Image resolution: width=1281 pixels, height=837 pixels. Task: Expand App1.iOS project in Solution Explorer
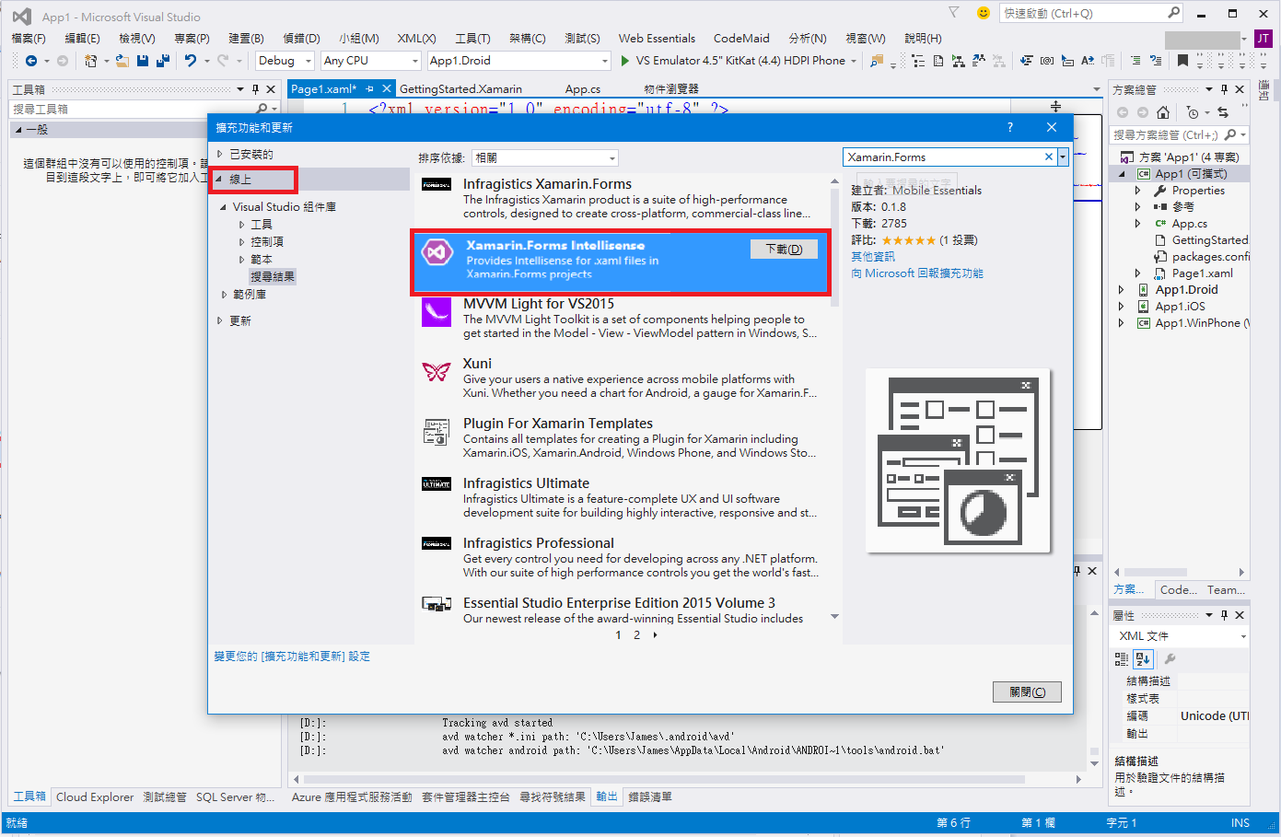[1121, 307]
